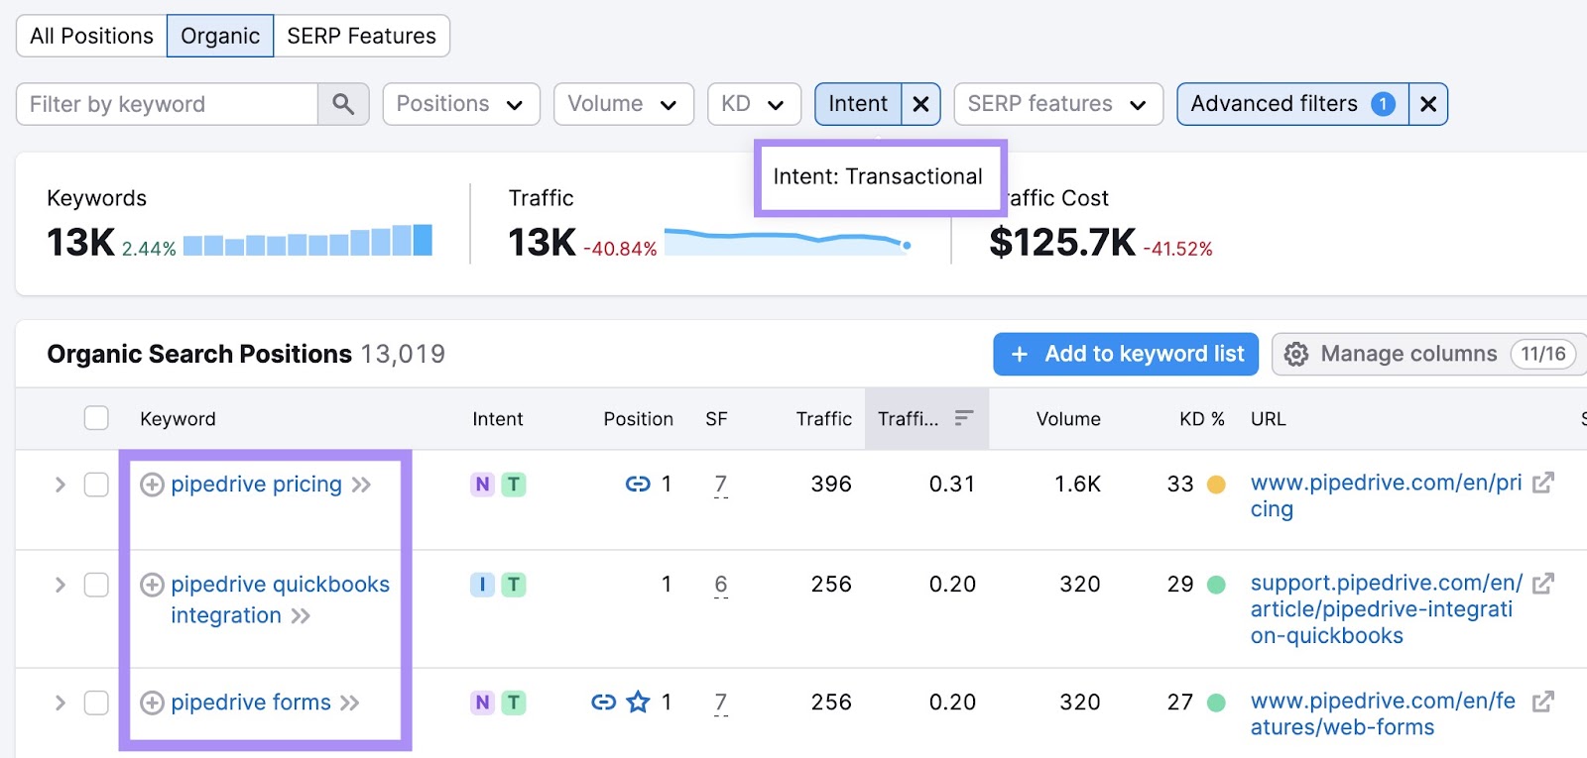Click the plus icon beside pipedrive pricing
Image resolution: width=1587 pixels, height=758 pixels.
pos(152,485)
